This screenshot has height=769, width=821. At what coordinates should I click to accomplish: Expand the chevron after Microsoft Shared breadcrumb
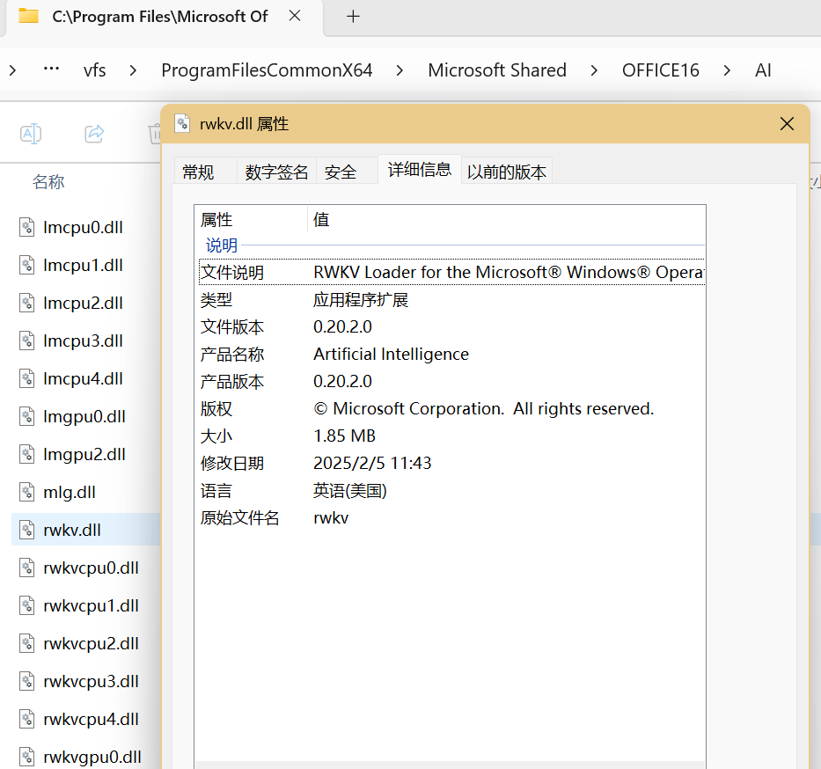pos(594,70)
